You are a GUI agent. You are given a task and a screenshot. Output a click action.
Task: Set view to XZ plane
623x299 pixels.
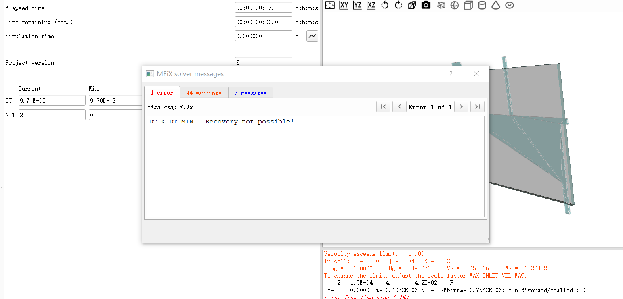pos(371,5)
